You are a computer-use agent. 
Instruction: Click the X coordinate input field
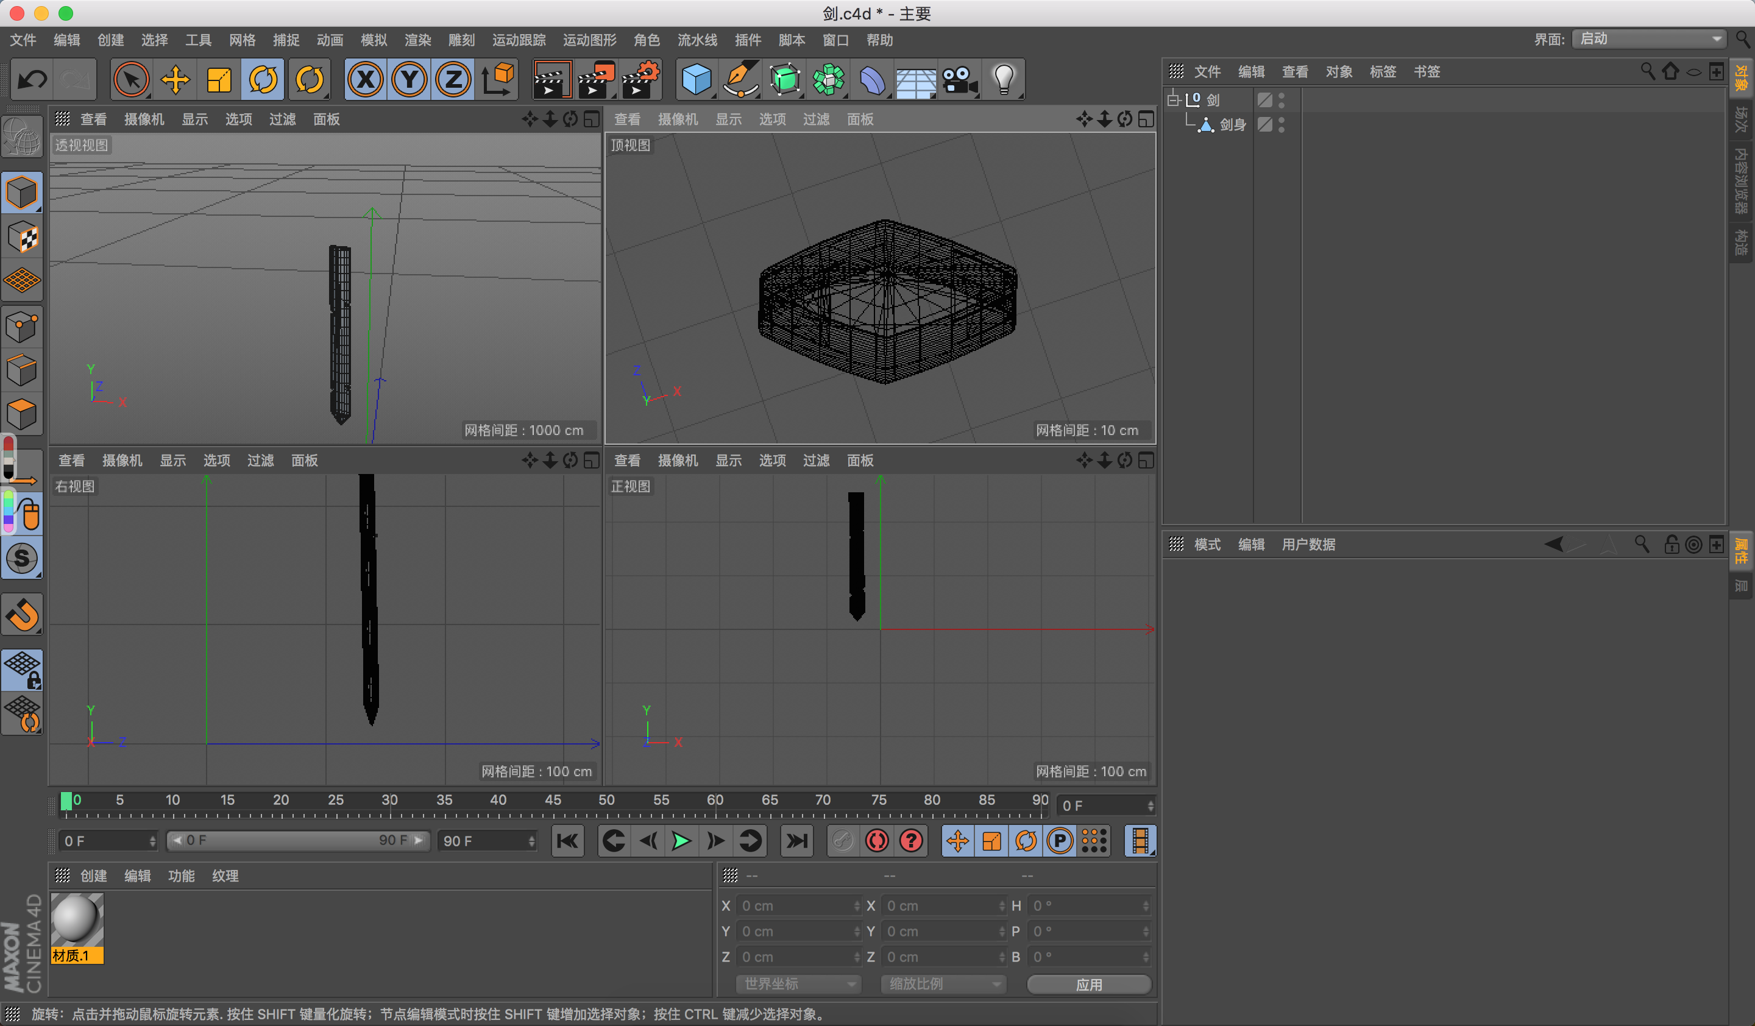[795, 905]
